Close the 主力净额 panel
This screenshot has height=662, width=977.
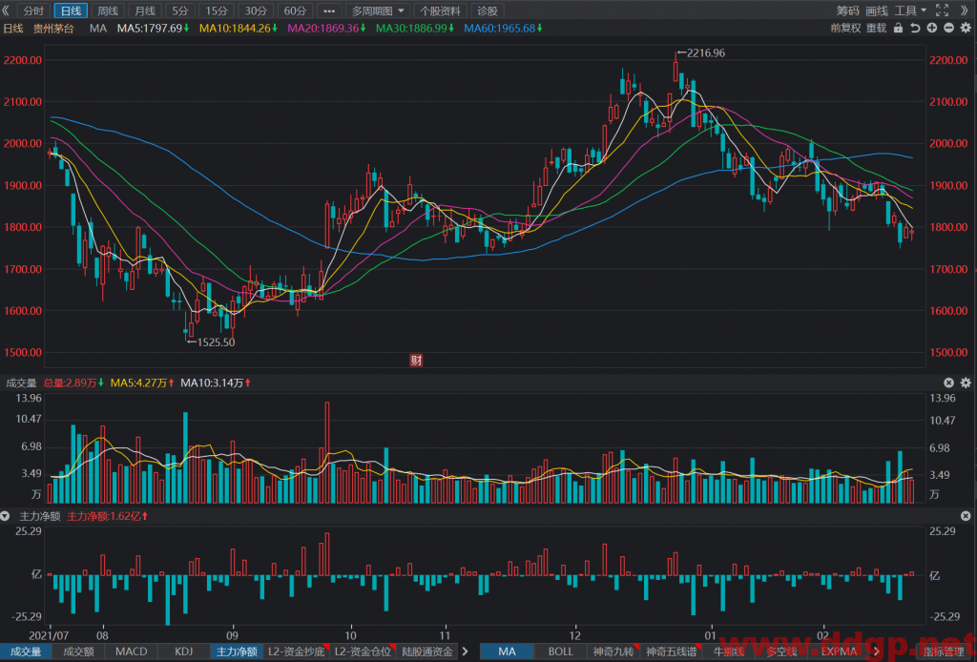(x=966, y=516)
